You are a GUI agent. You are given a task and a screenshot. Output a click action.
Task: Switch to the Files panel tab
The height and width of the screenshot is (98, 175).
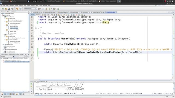[8, 12]
